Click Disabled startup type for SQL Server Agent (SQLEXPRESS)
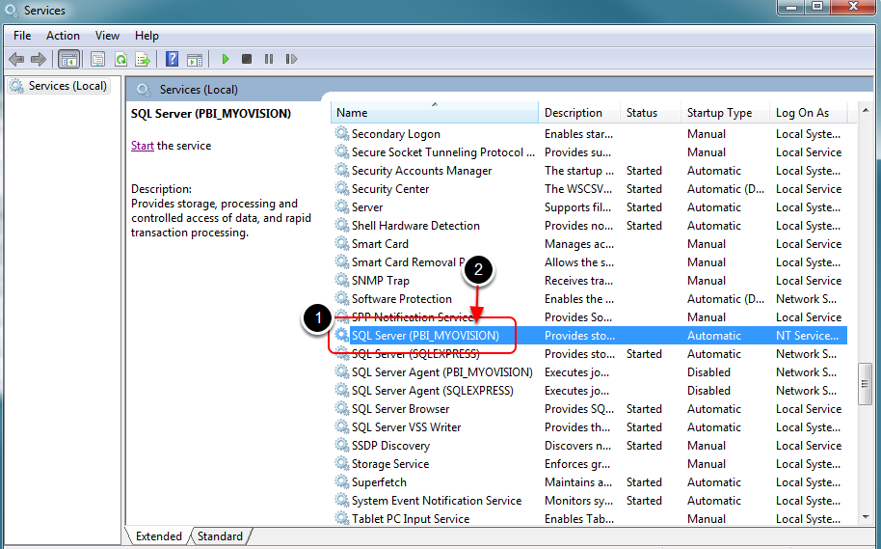 tap(708, 391)
